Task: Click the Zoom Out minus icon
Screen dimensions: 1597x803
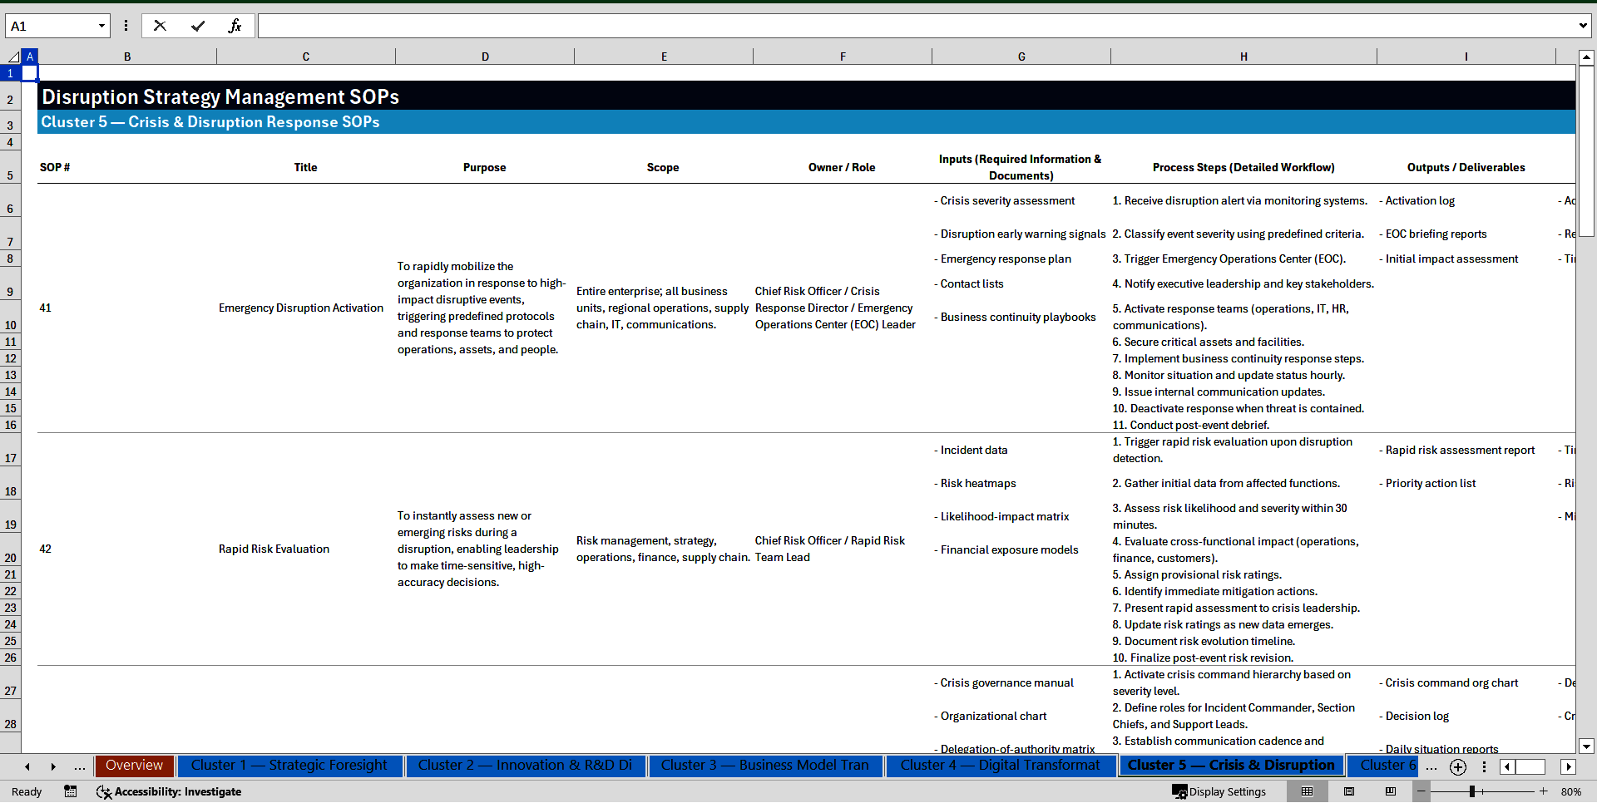Action: point(1421,791)
